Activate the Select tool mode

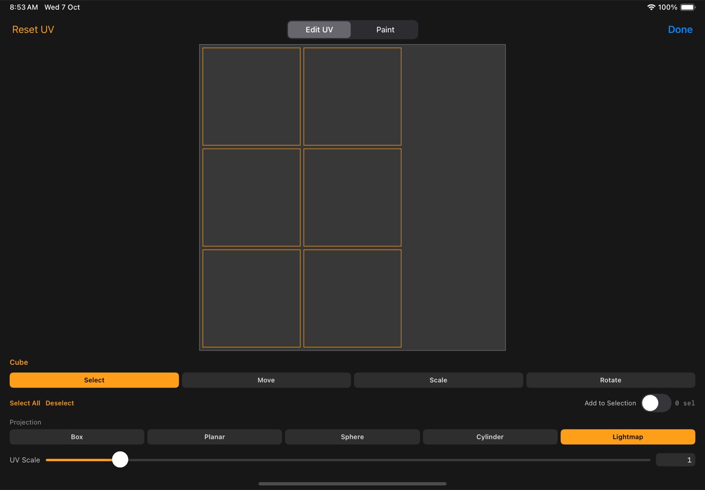(94, 380)
